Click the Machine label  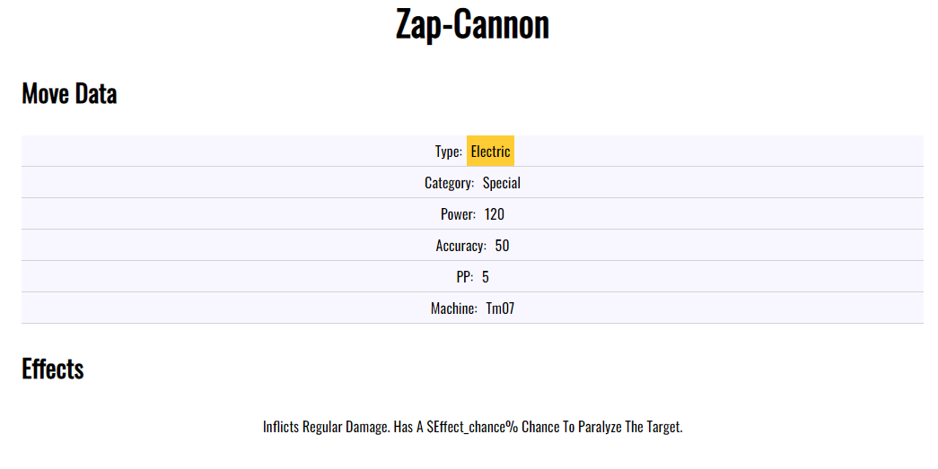pos(453,308)
